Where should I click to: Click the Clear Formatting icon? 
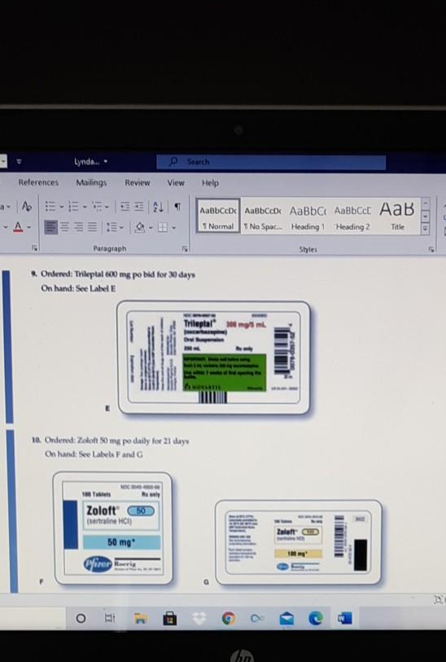(x=26, y=207)
